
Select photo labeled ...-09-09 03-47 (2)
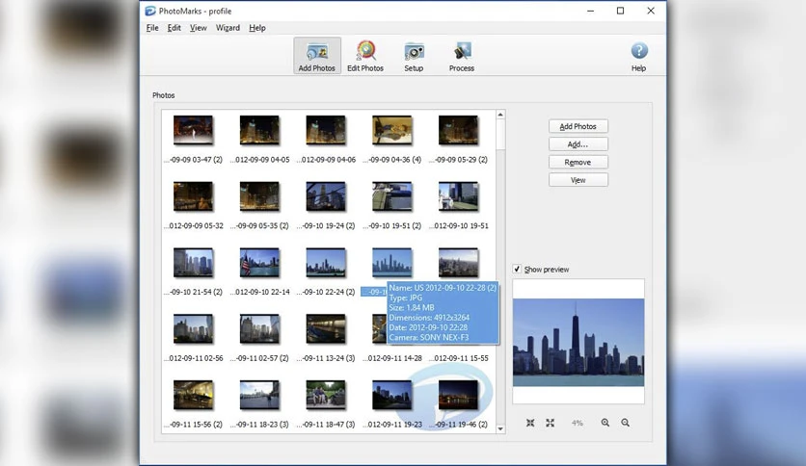[x=193, y=130]
